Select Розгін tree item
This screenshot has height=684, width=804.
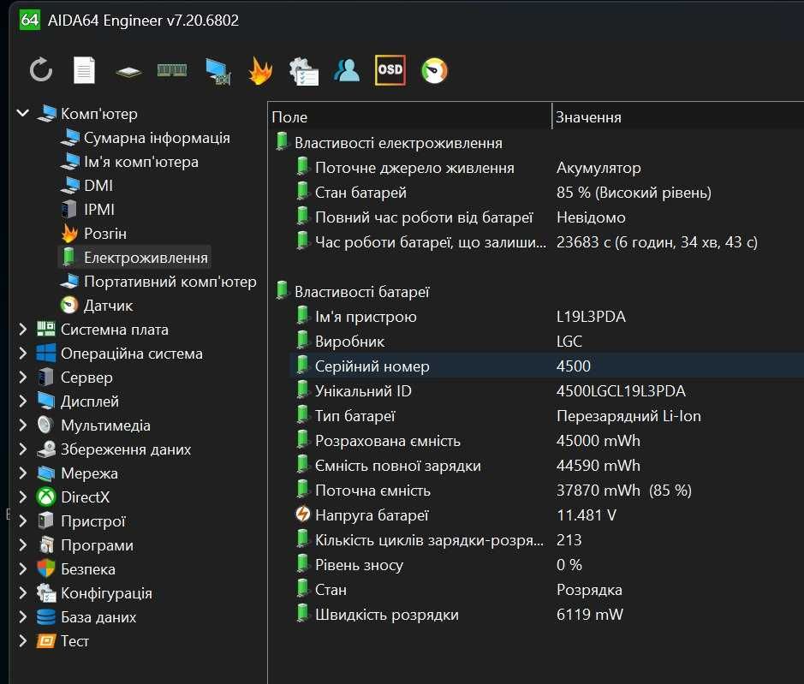[93, 234]
